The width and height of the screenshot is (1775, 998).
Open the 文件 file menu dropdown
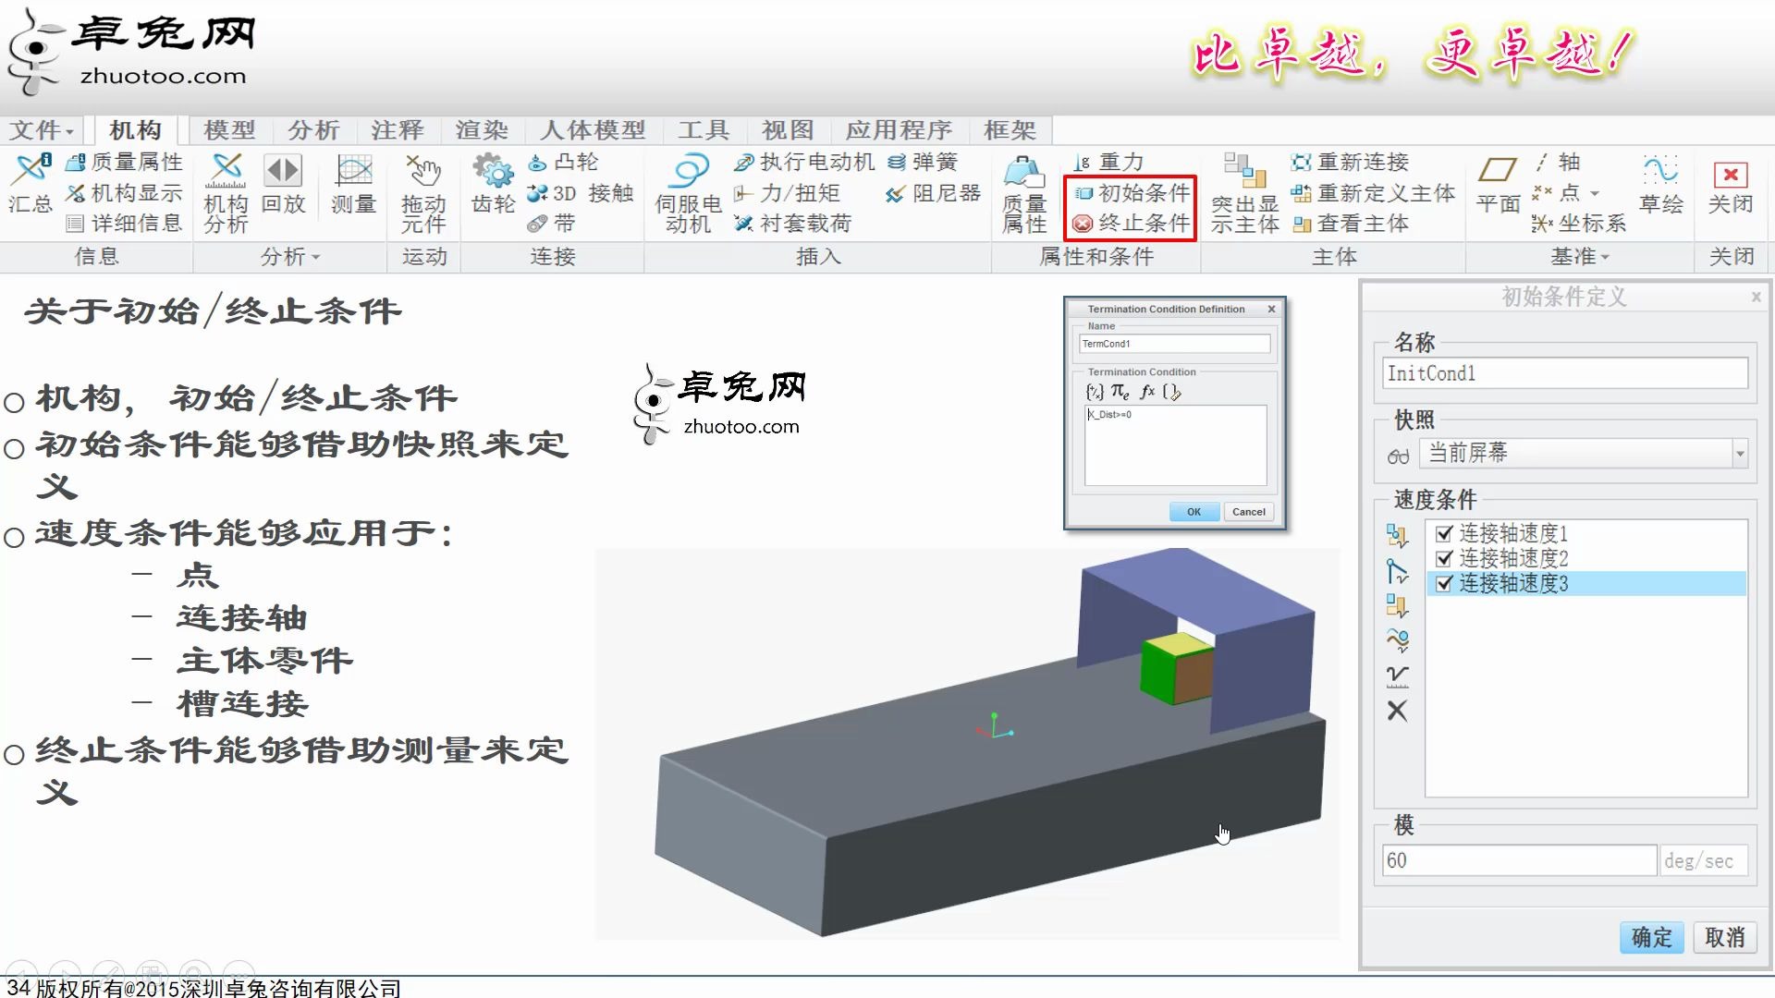pos(42,130)
